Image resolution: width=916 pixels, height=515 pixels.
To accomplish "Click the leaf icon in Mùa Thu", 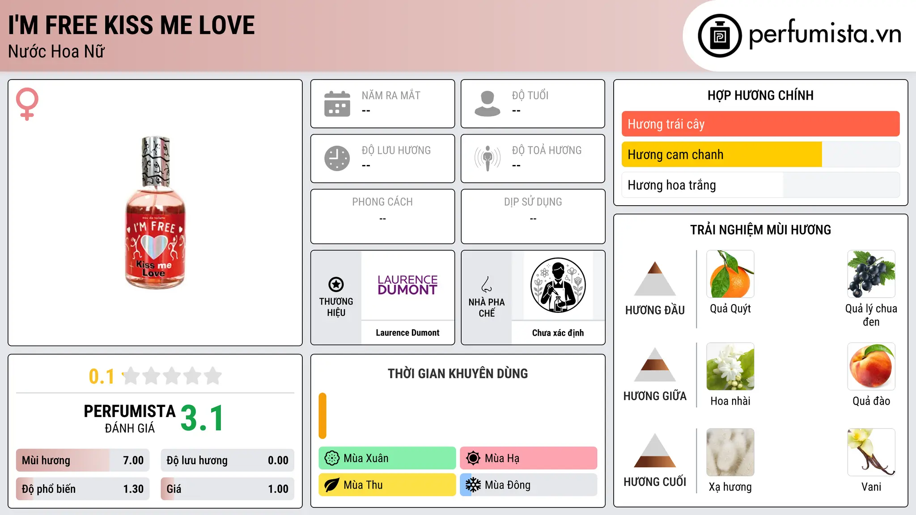I will 332,485.
